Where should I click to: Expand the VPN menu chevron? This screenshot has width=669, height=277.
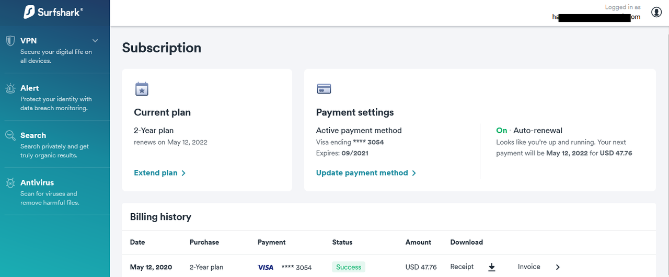tap(95, 40)
